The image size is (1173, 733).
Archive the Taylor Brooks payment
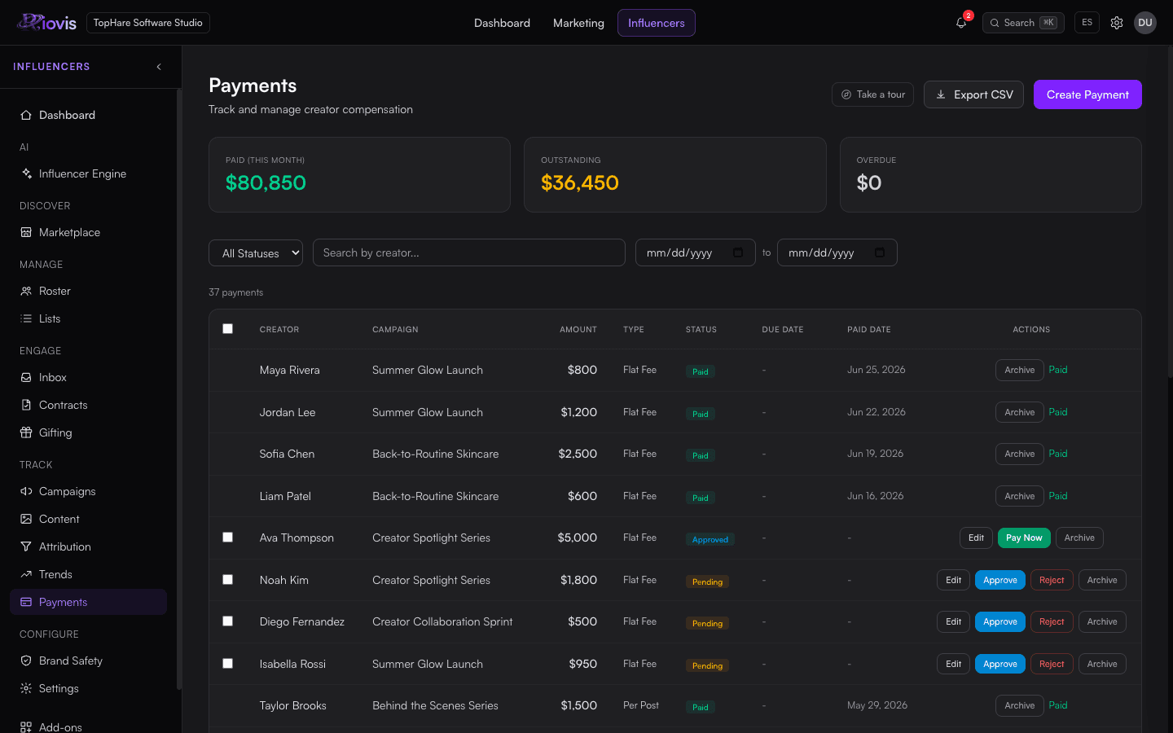click(1020, 705)
